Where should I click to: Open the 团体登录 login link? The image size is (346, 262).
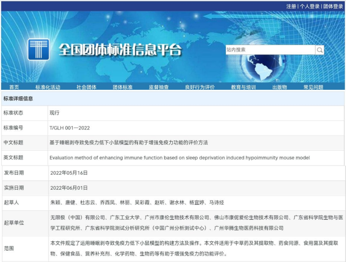point(333,7)
